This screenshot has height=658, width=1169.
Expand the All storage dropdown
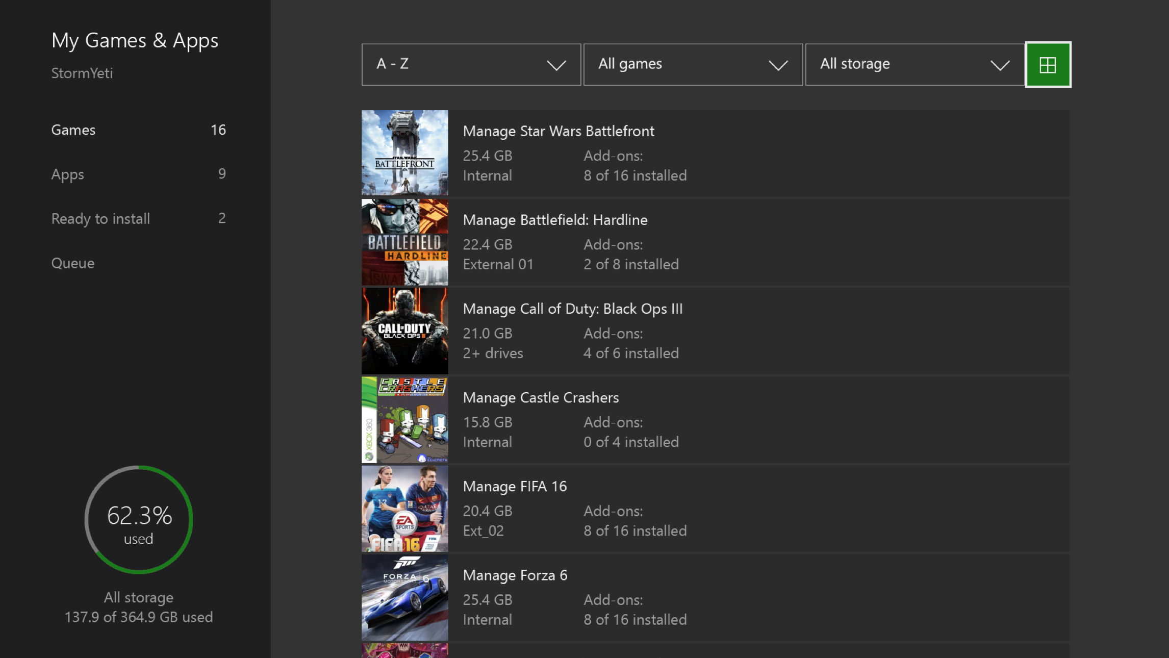914,64
